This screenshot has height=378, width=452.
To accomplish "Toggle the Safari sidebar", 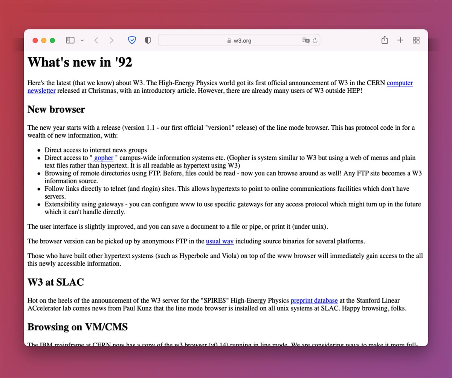I will [70, 40].
